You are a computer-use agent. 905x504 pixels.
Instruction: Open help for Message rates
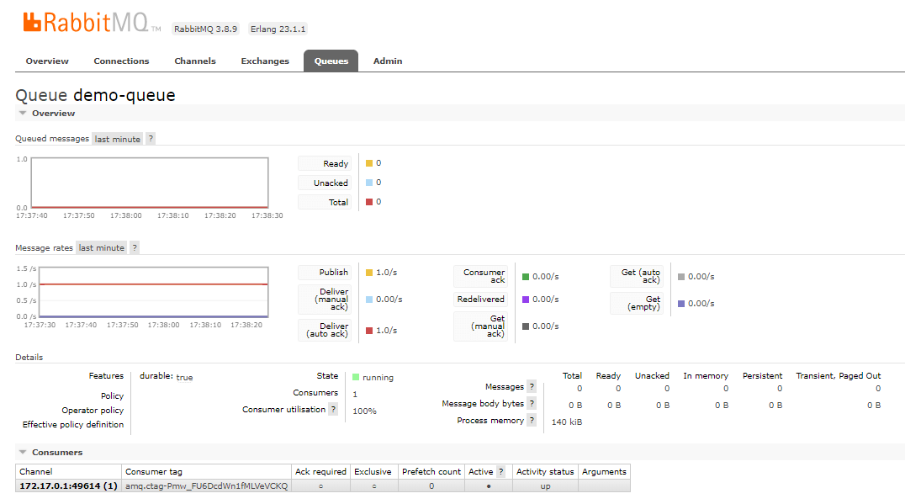tap(135, 247)
